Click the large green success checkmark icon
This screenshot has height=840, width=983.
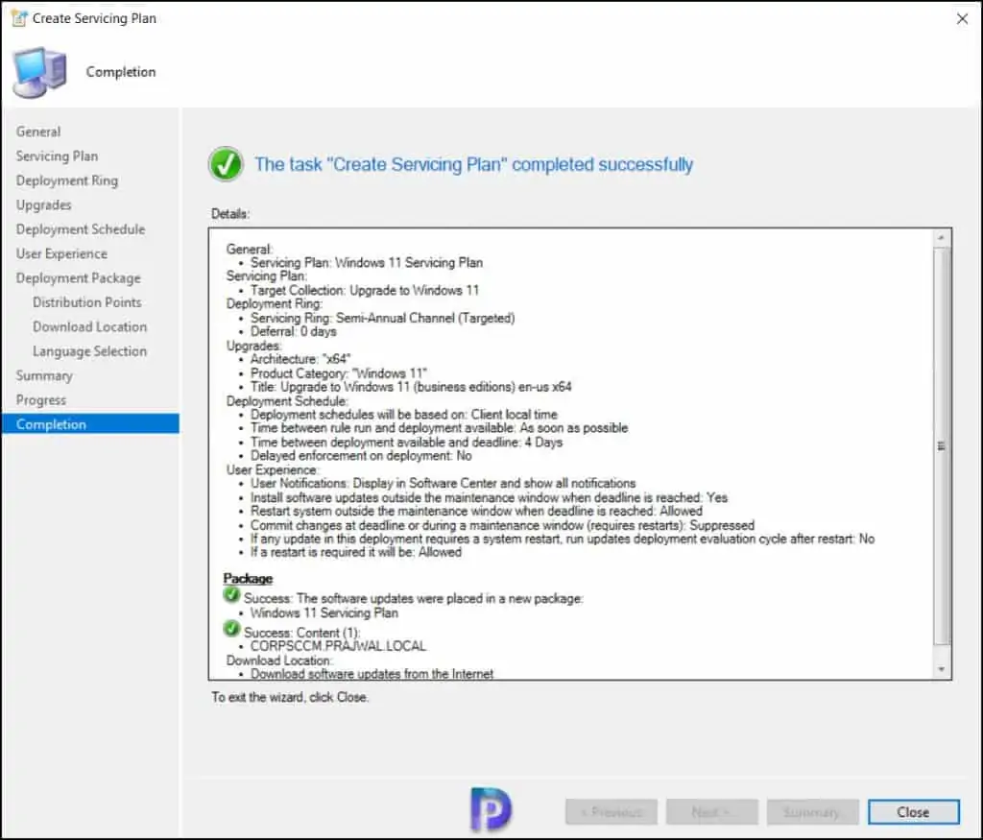226,164
